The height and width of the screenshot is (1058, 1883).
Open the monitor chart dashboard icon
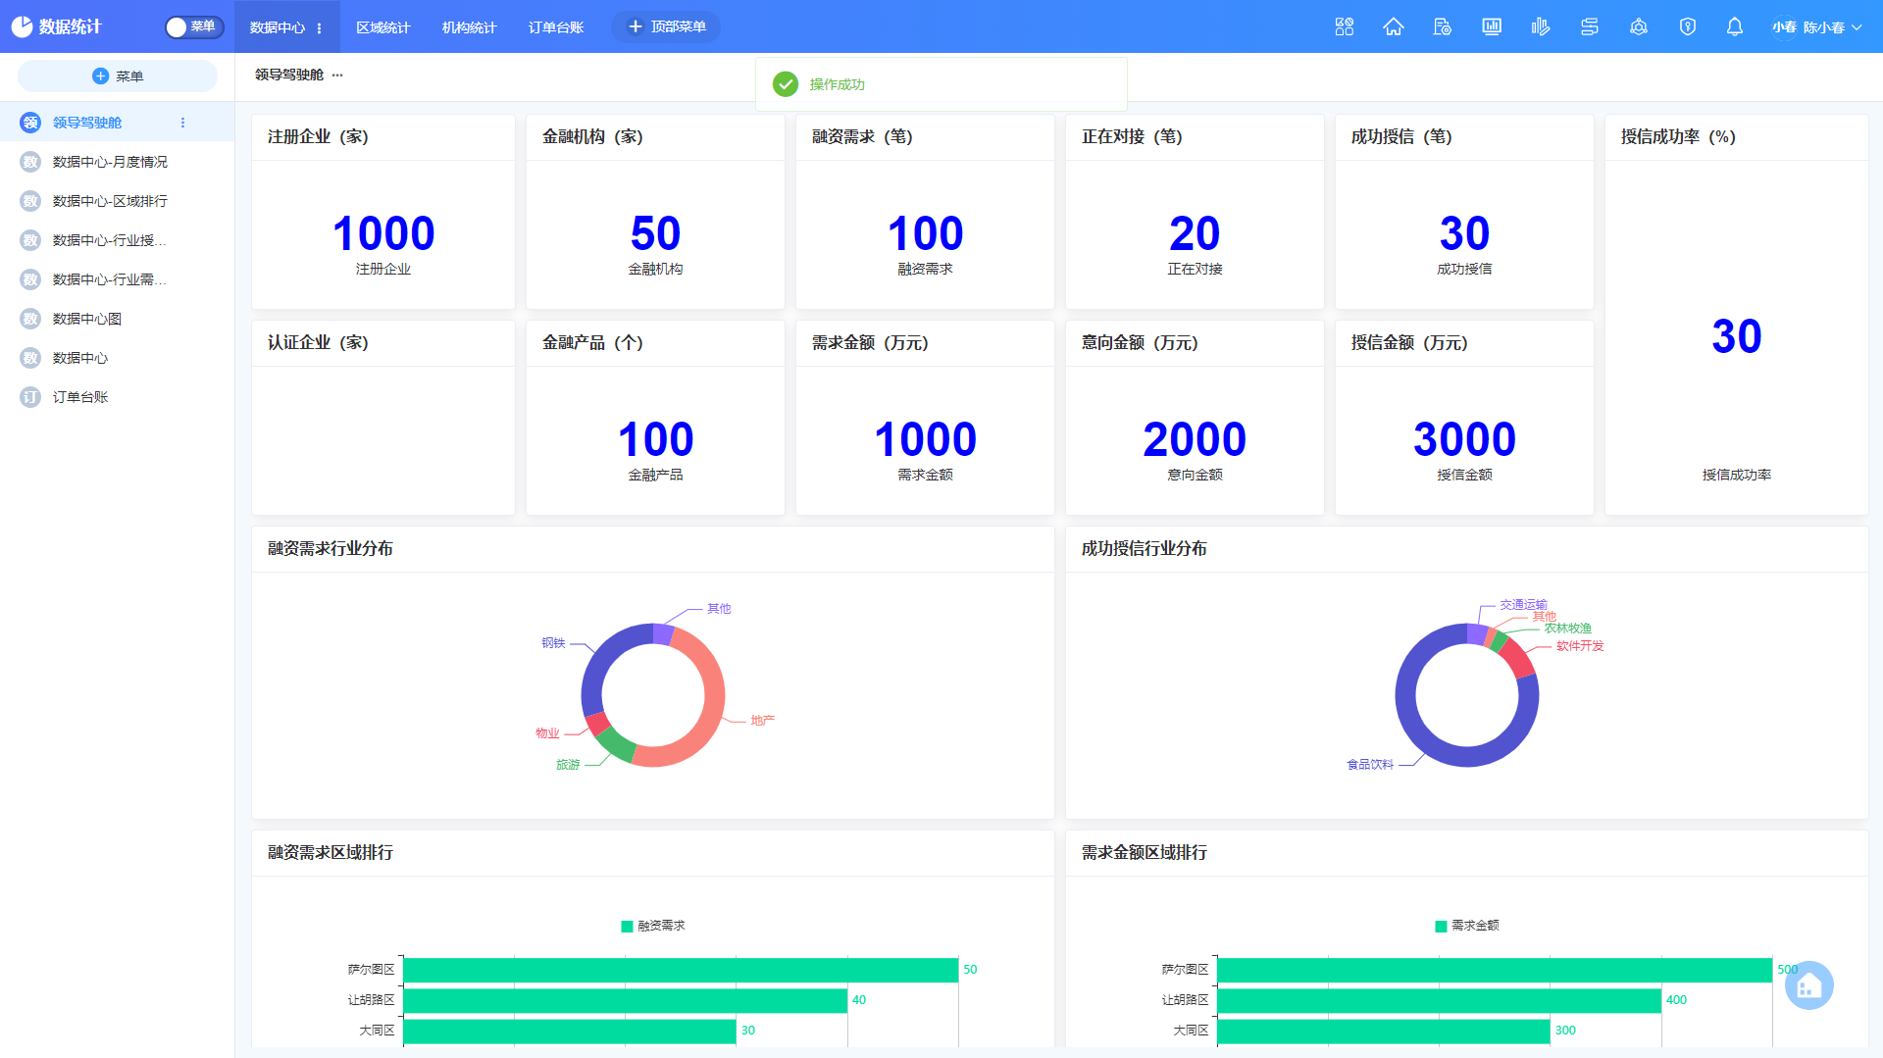coord(1491,26)
